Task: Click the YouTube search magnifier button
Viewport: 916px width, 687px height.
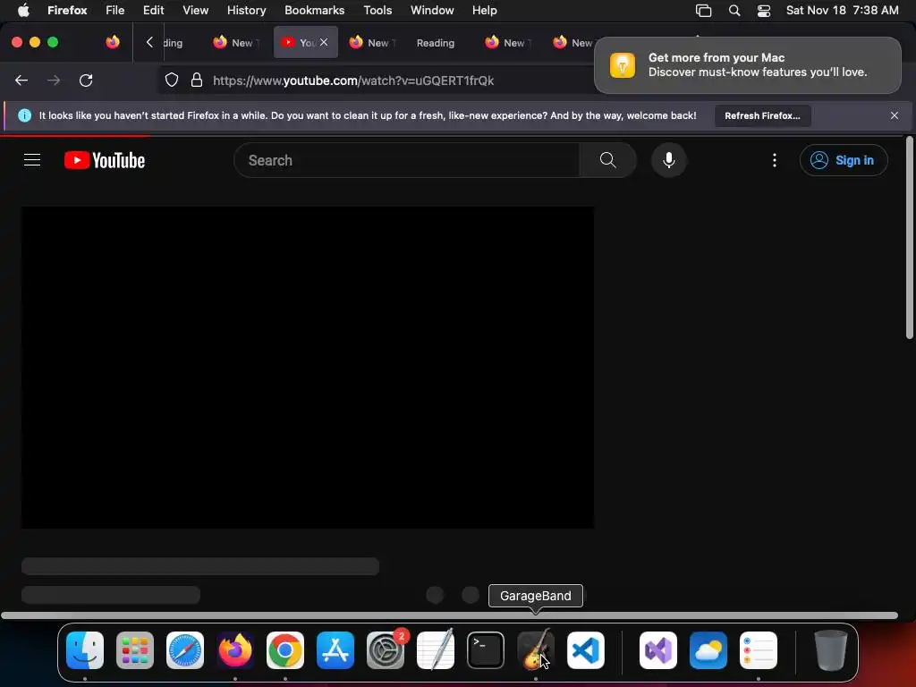Action: pos(607,160)
